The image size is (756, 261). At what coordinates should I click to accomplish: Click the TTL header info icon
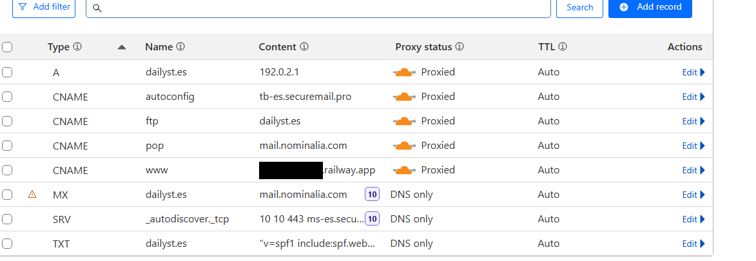(563, 47)
